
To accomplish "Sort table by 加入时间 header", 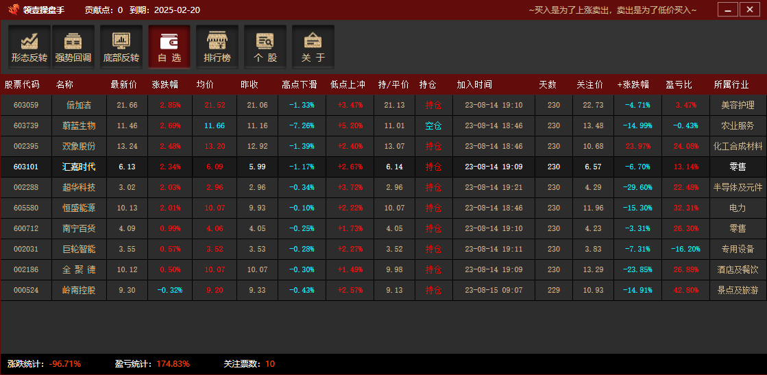I will (474, 85).
